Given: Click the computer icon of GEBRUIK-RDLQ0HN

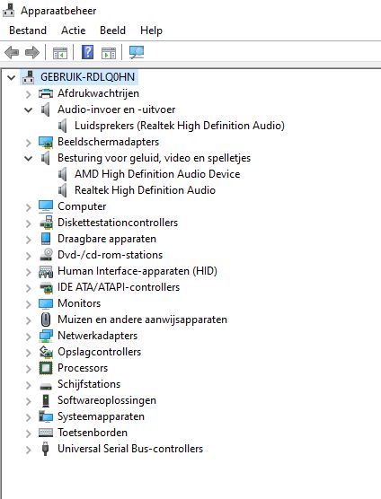Looking at the screenshot, I should tap(29, 77).
